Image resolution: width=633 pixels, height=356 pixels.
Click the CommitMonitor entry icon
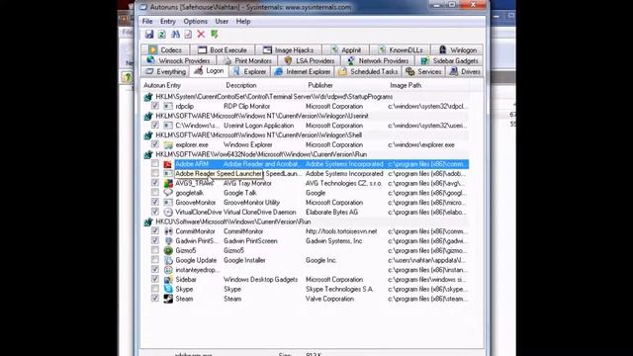[168, 231]
